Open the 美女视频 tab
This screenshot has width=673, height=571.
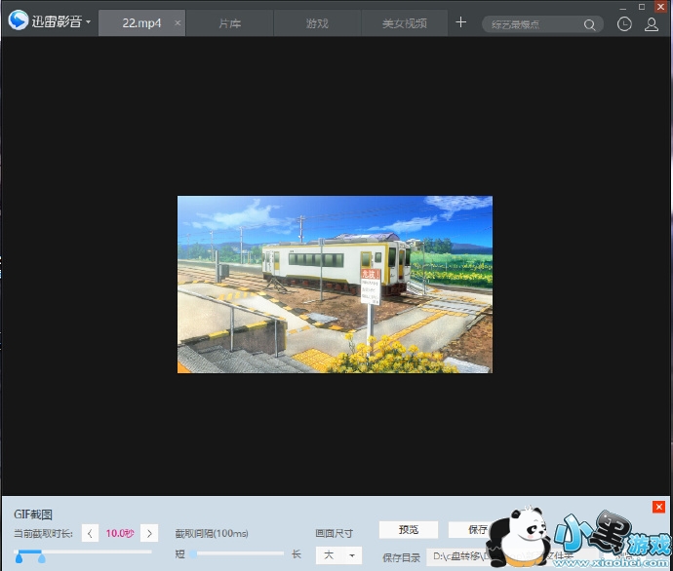(405, 23)
